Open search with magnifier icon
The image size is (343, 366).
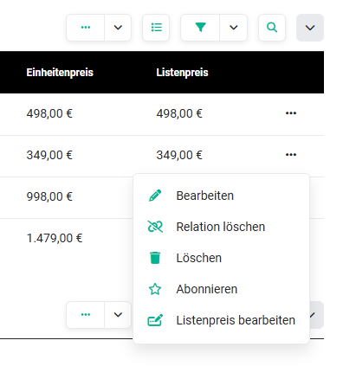(x=272, y=28)
